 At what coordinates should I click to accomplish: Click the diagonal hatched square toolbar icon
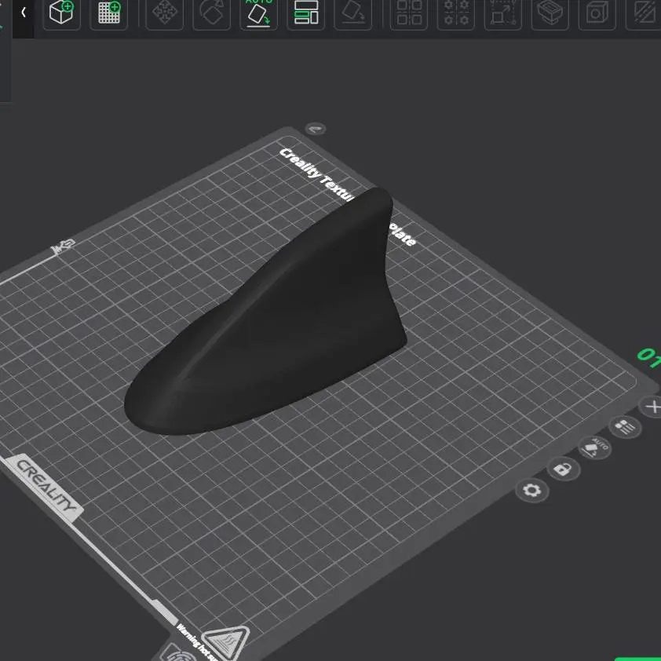[x=644, y=13]
